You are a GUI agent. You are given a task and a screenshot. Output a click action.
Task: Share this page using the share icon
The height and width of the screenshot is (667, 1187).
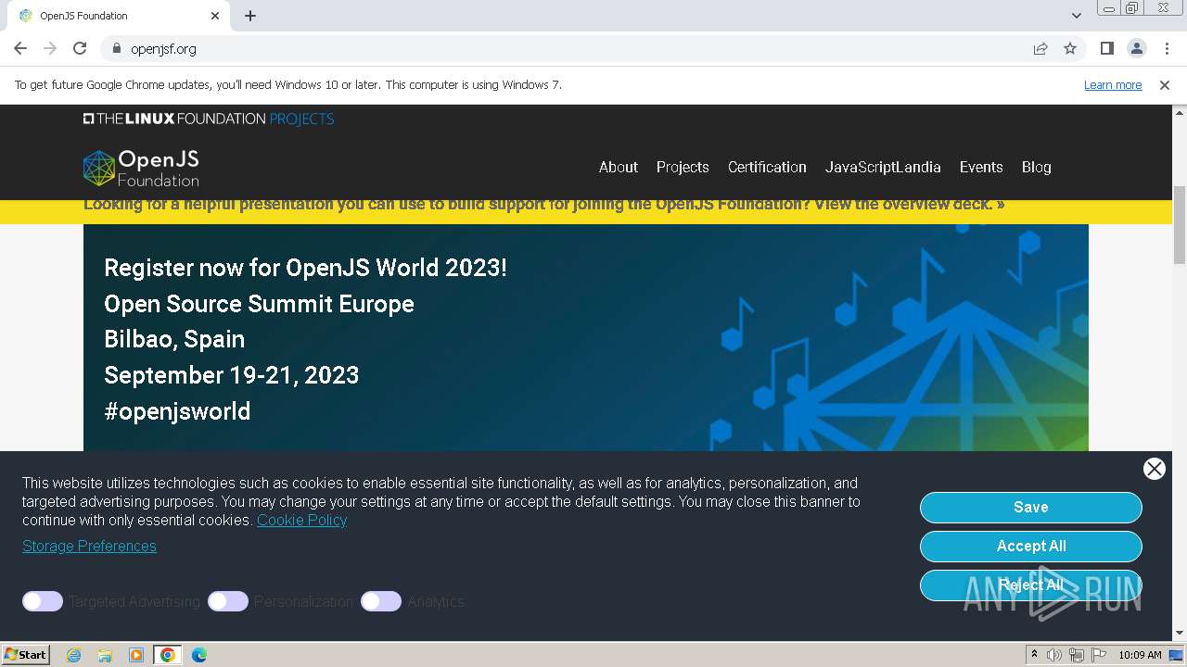coord(1040,48)
